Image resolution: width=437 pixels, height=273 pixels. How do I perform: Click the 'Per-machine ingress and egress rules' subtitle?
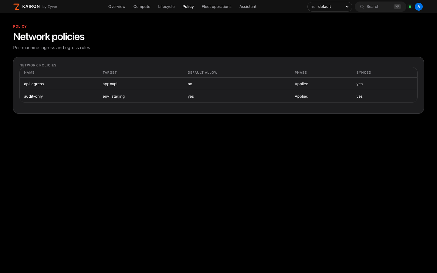(x=52, y=48)
